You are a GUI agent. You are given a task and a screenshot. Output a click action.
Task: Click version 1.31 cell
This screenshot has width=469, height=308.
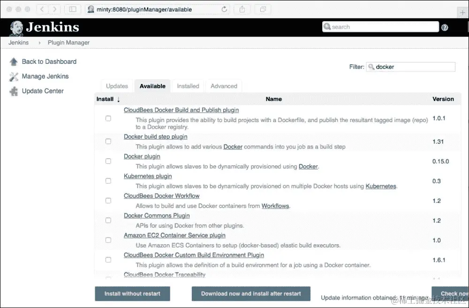(x=438, y=142)
